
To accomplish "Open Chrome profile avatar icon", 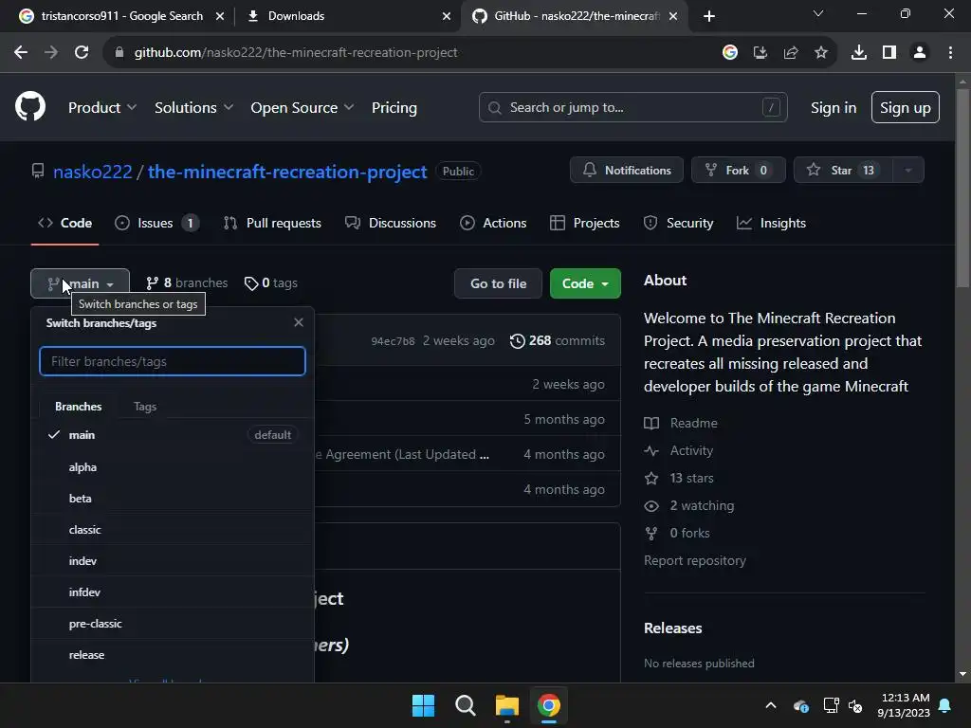I will tap(920, 53).
